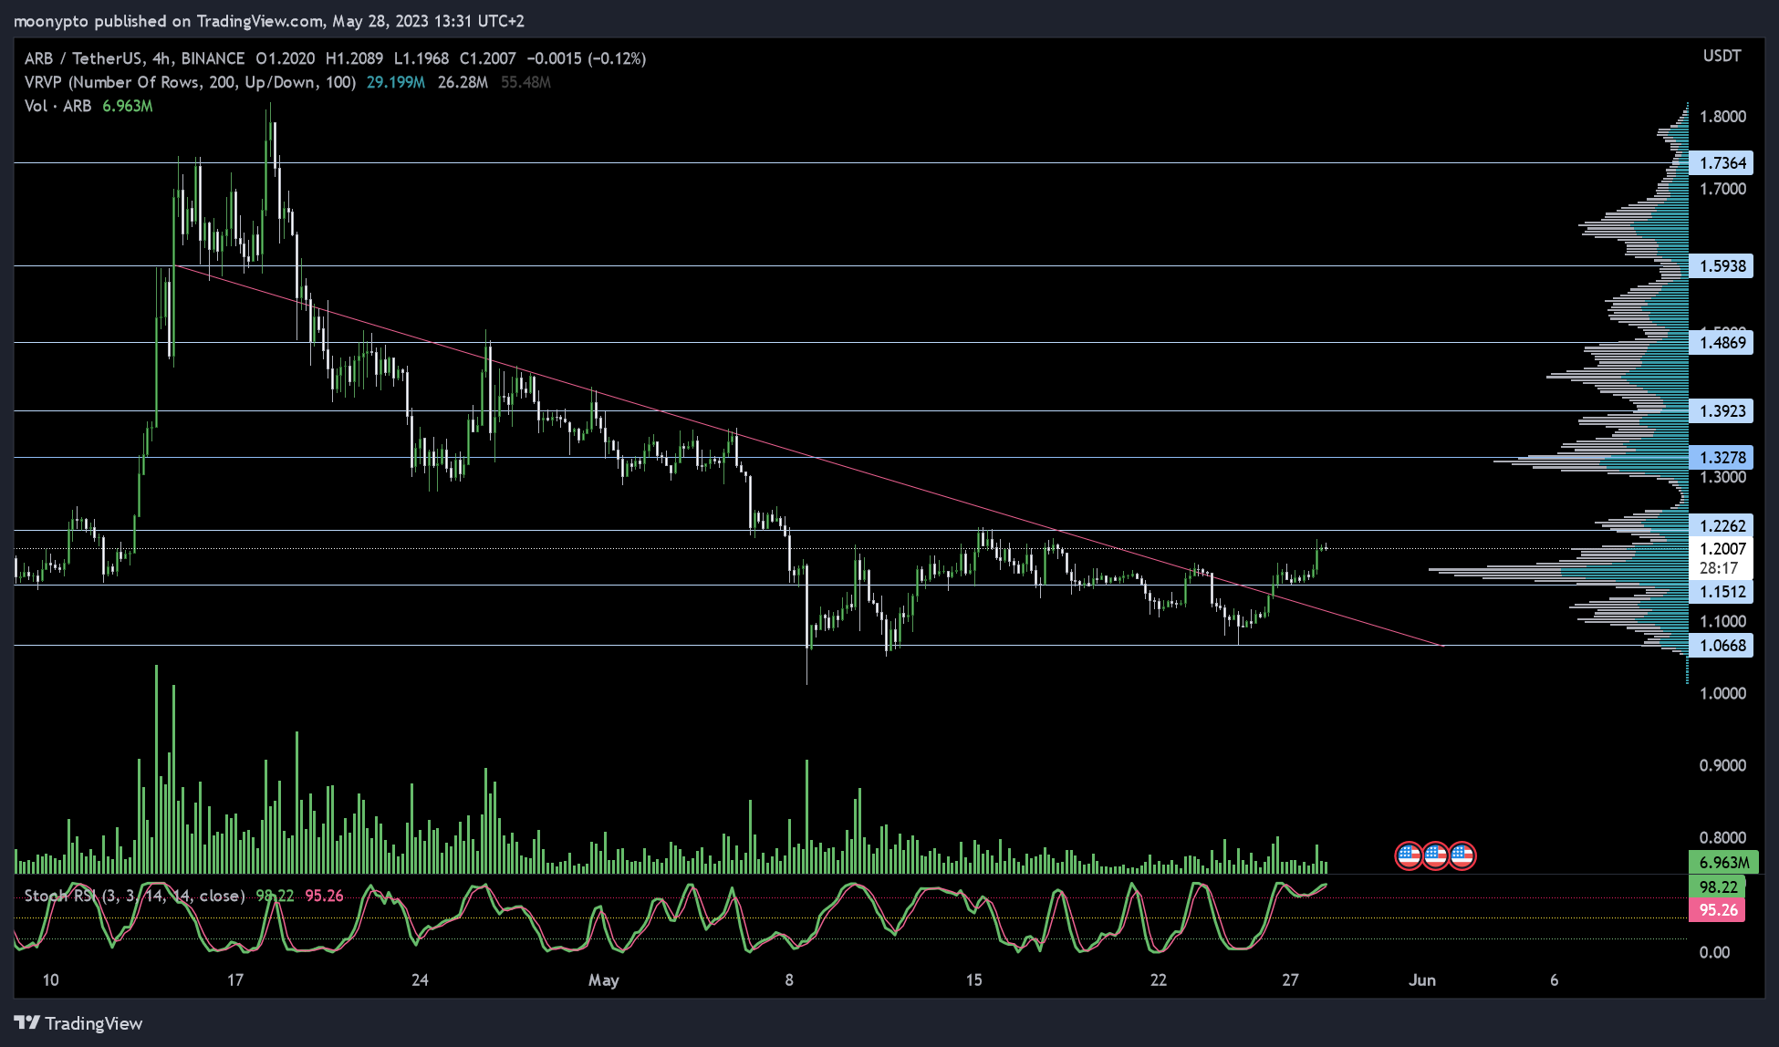Click the 1.7000 tick on the price axis

pyautogui.click(x=1722, y=190)
